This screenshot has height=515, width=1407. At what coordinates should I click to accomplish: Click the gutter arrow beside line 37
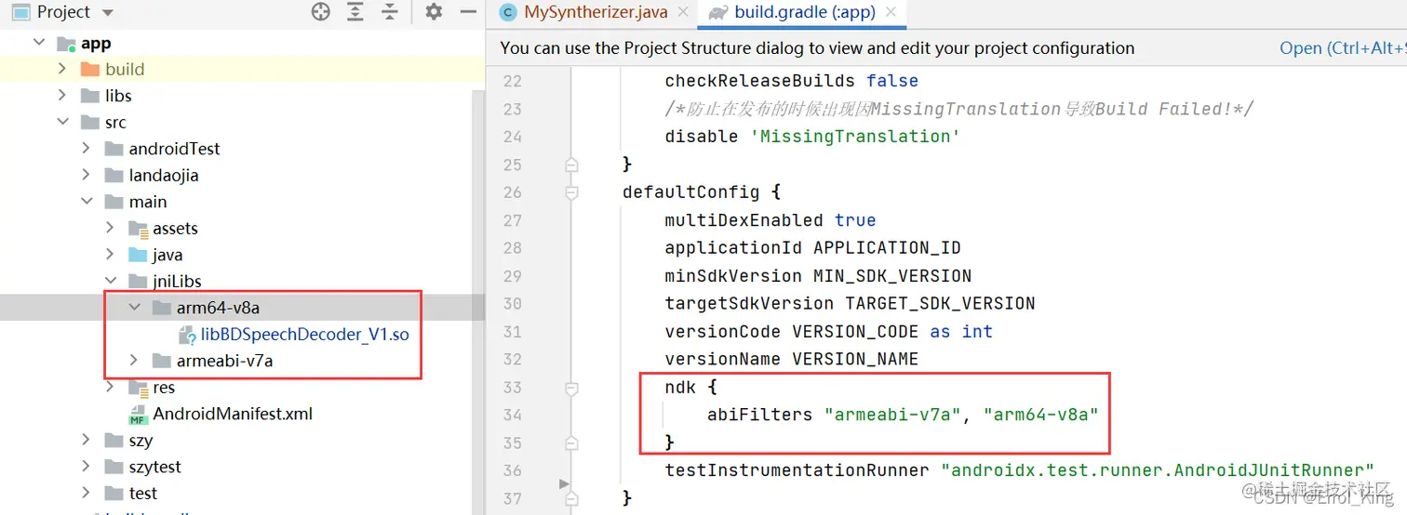click(x=564, y=484)
